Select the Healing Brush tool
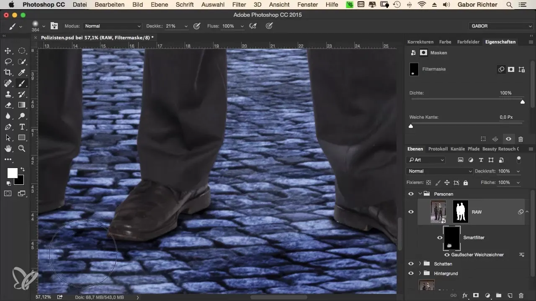Image resolution: width=536 pixels, height=301 pixels. [8, 83]
